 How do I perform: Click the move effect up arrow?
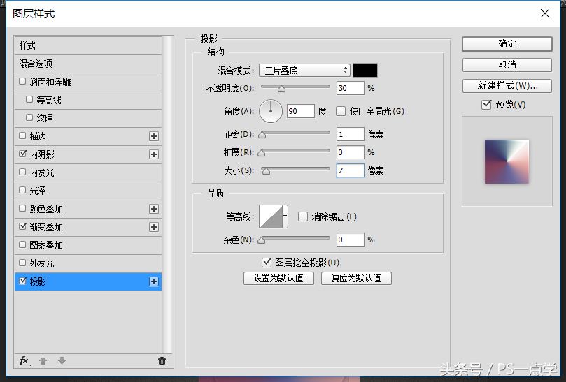click(43, 361)
